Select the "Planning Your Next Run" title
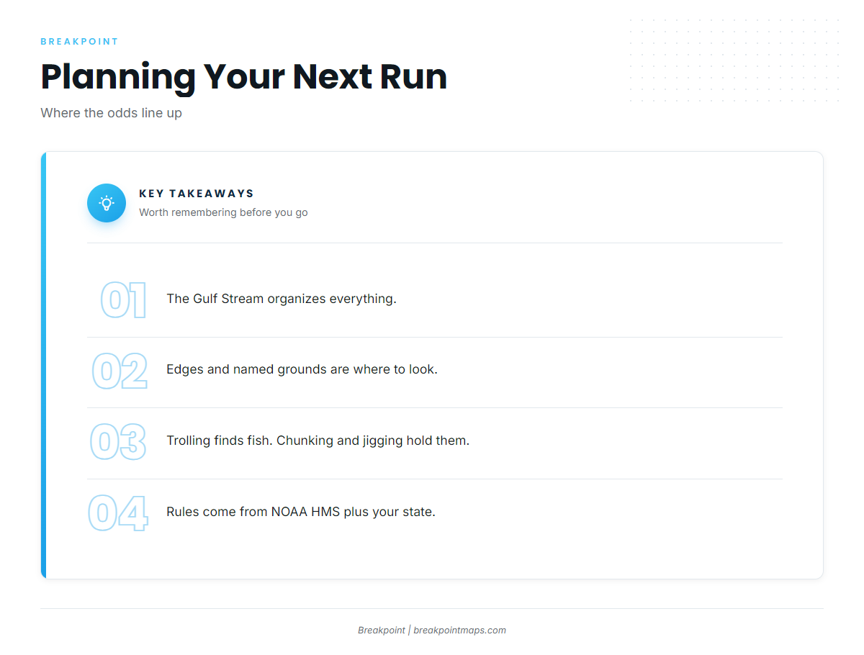The width and height of the screenshot is (864, 655). point(244,76)
